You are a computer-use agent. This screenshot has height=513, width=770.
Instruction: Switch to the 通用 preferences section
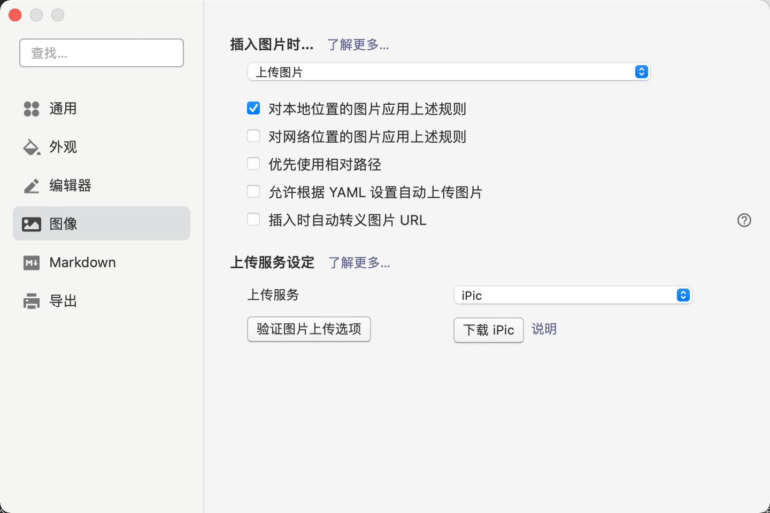tap(63, 109)
